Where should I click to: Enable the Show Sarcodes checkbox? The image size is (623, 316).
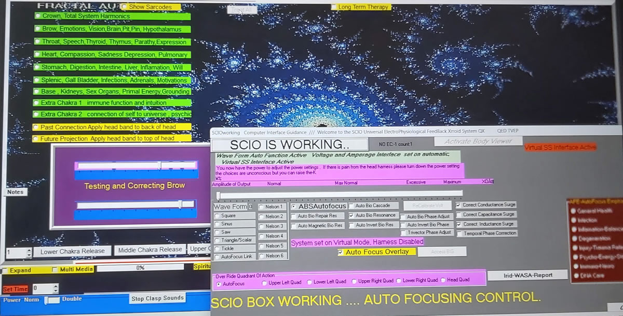click(125, 7)
